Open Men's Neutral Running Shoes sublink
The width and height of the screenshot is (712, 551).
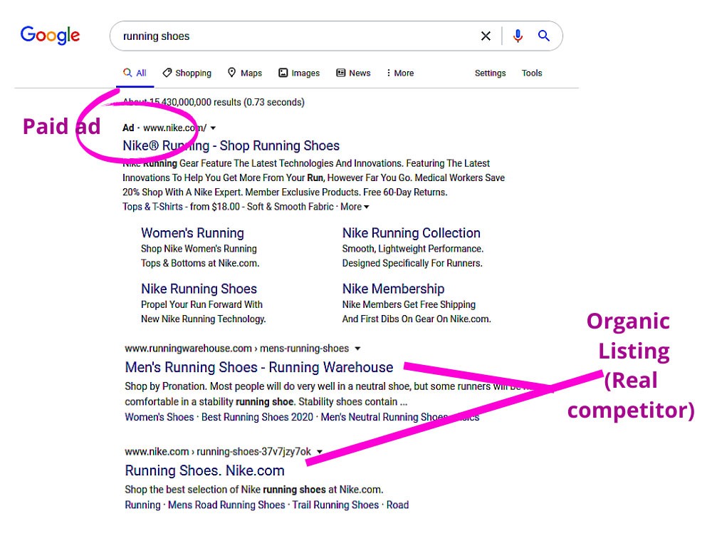[x=384, y=417]
